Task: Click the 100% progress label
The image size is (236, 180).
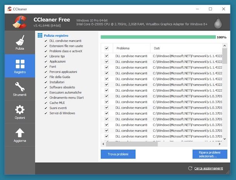Action: point(222,37)
